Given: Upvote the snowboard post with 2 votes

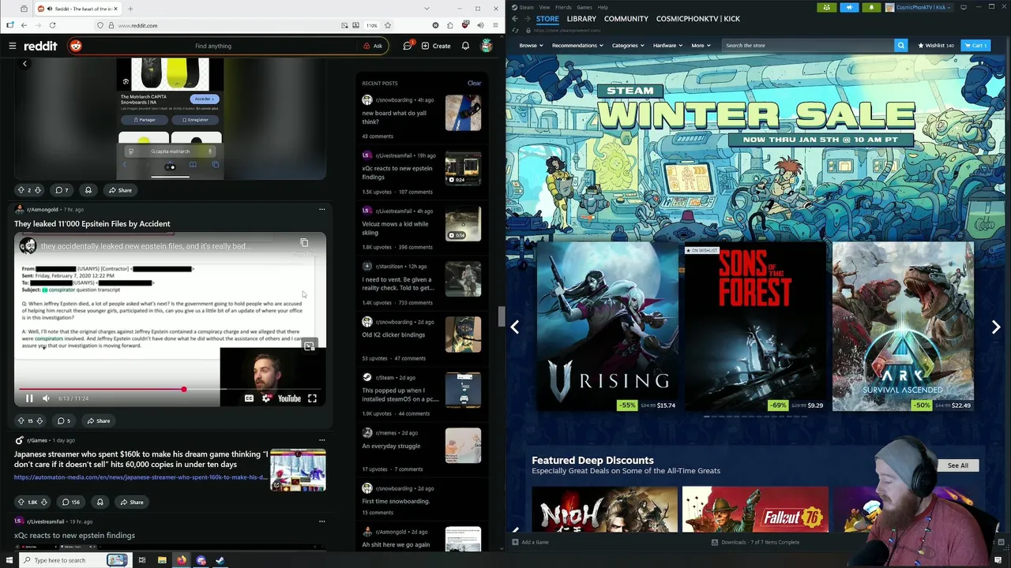Looking at the screenshot, I should [x=21, y=190].
